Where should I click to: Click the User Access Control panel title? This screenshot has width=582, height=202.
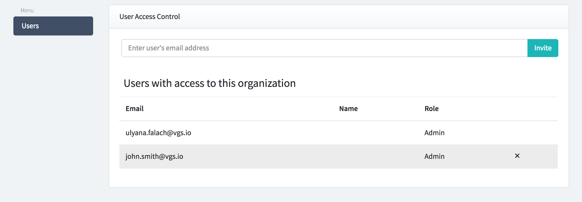[149, 17]
